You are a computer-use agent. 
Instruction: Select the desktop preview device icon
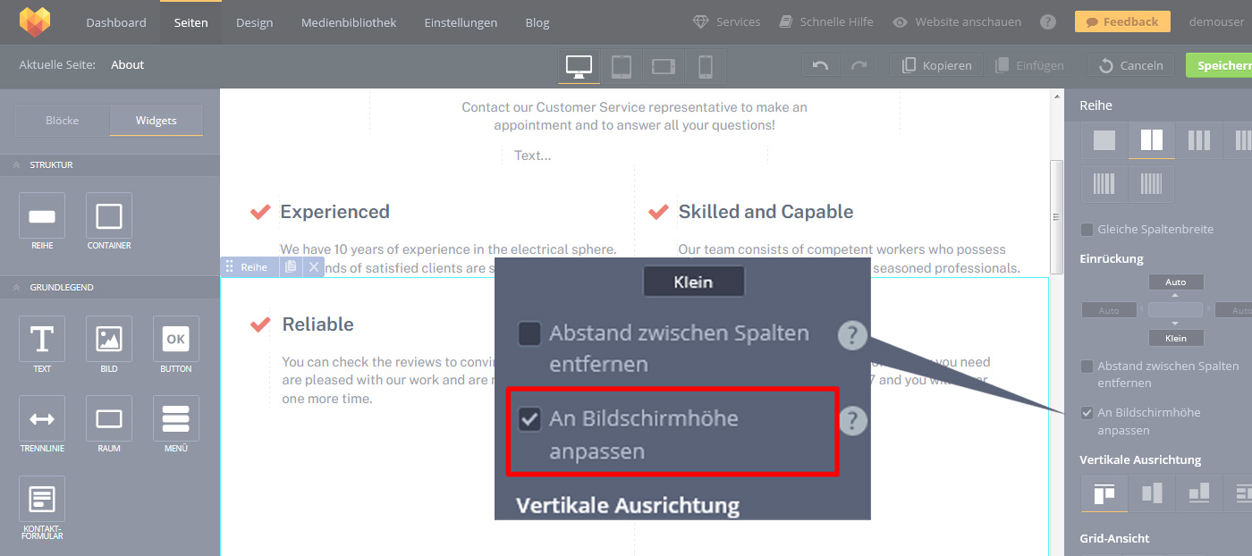pos(579,66)
